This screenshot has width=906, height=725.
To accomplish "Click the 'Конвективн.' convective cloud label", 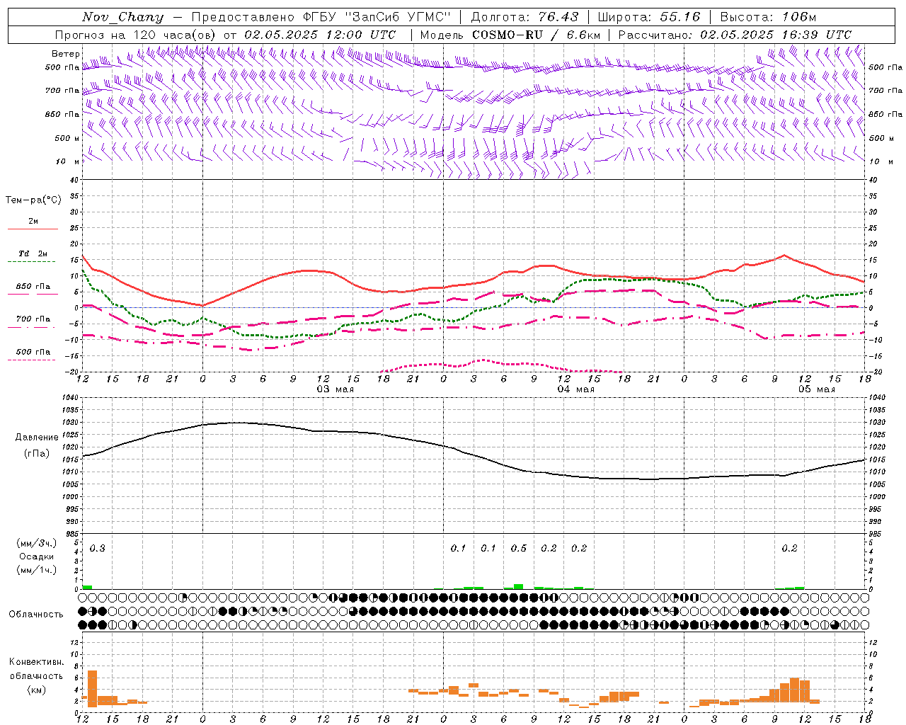I will (37, 662).
